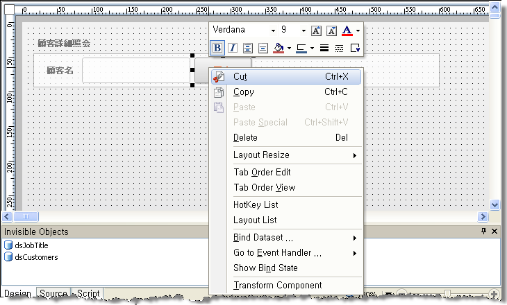Toggle bold formatting in floating toolbar
This screenshot has width=507, height=305.
[x=217, y=48]
